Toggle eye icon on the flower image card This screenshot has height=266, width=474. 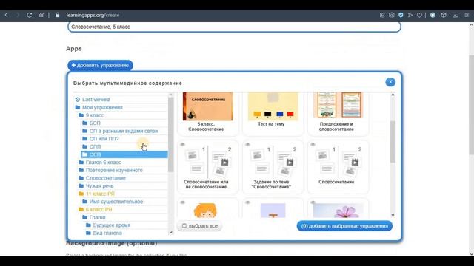313,202
